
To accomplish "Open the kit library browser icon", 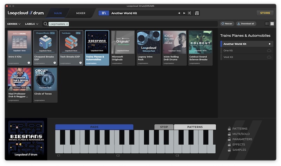I will (104, 13).
